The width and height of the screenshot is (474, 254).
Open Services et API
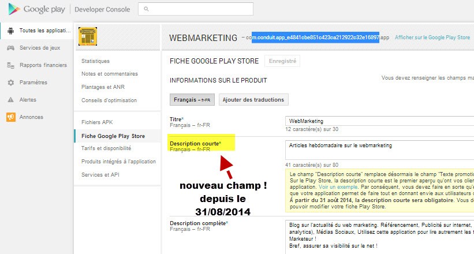(100, 175)
